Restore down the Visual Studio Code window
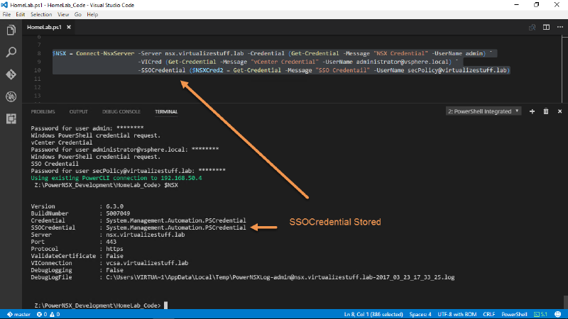568x319 pixels. click(x=537, y=5)
